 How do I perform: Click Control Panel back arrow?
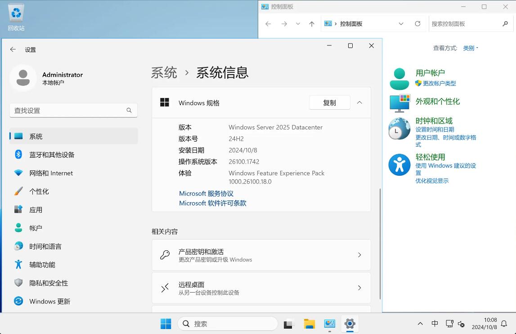click(268, 24)
